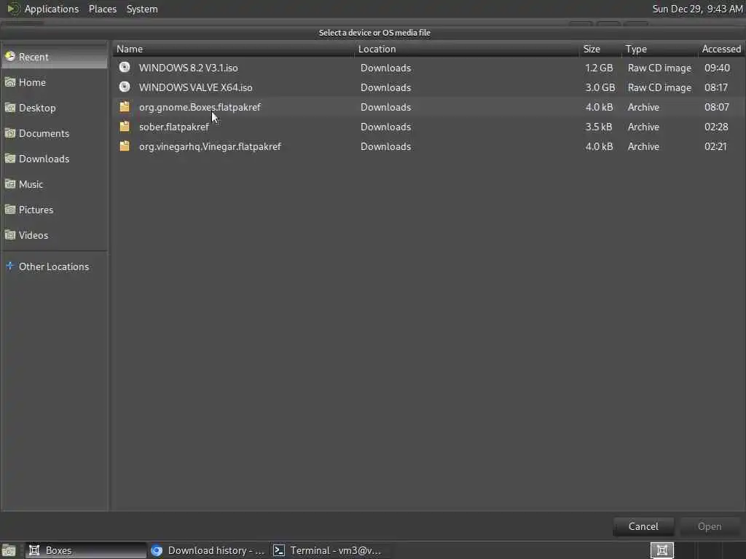This screenshot has width=746, height=559.
Task: Click the Music folder icon in sidebar
Action: [x=10, y=184]
